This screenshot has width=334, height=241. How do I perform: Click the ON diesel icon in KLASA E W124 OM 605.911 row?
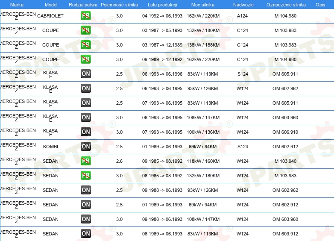85,103
